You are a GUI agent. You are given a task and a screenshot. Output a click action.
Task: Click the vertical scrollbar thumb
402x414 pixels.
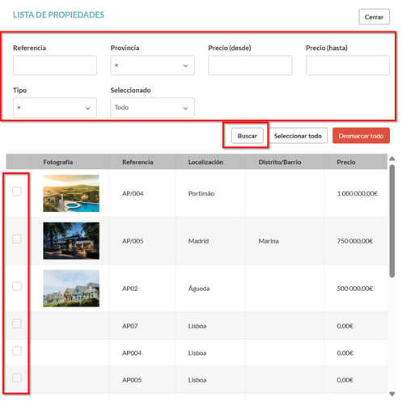(x=392, y=221)
